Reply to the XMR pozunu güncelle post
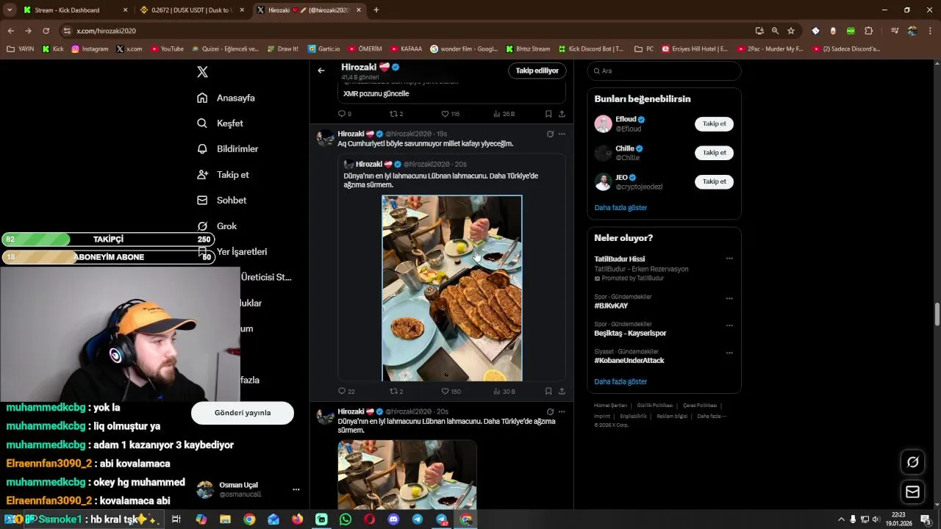This screenshot has height=529, width=941. [x=341, y=114]
